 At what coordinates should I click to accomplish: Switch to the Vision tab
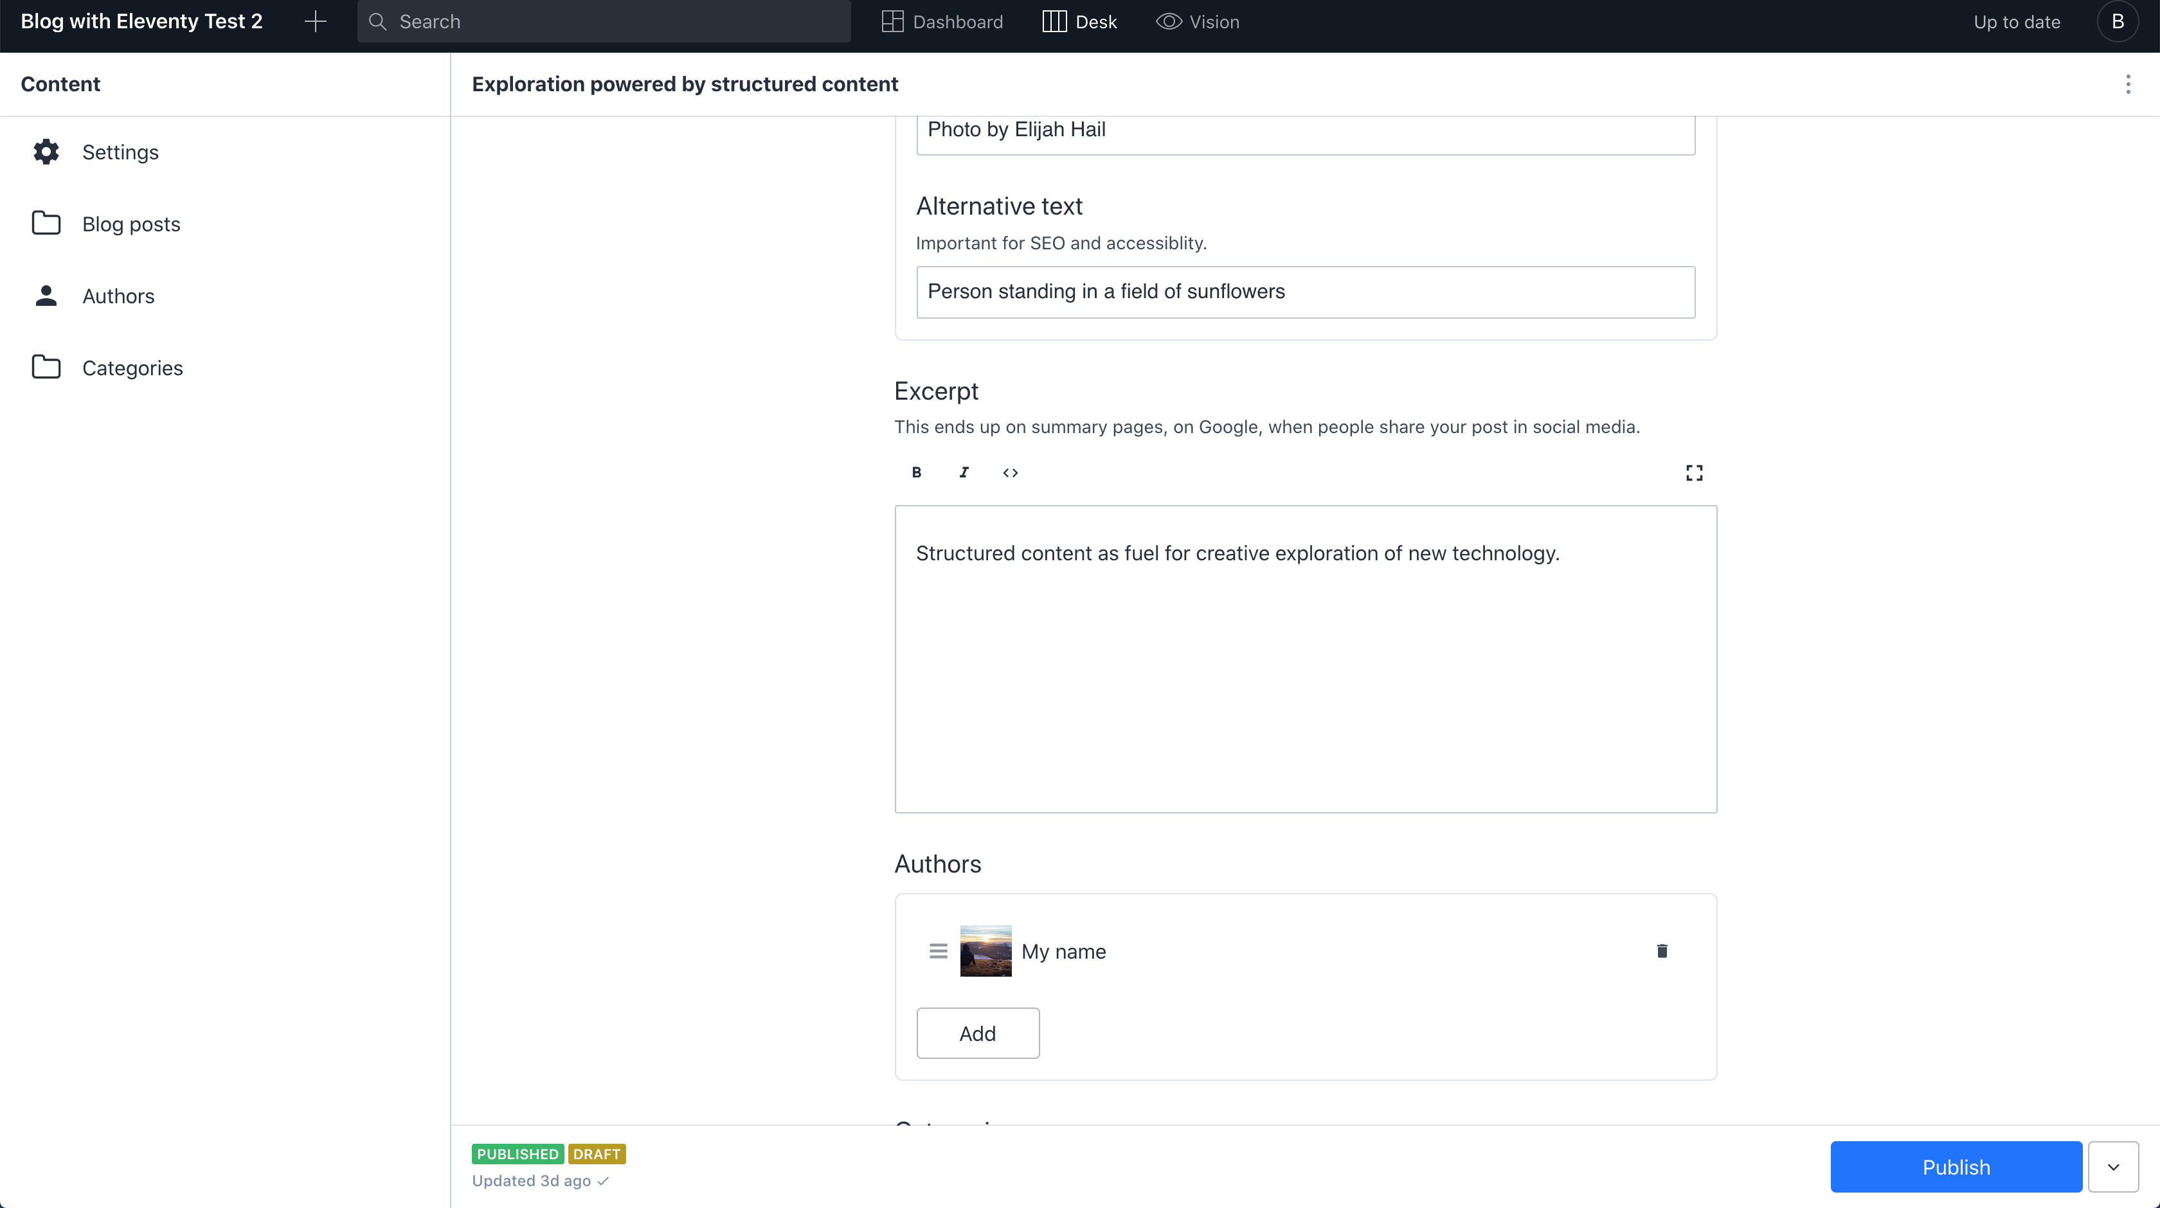(1198, 22)
